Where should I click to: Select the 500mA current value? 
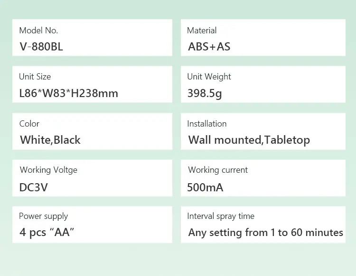point(205,187)
